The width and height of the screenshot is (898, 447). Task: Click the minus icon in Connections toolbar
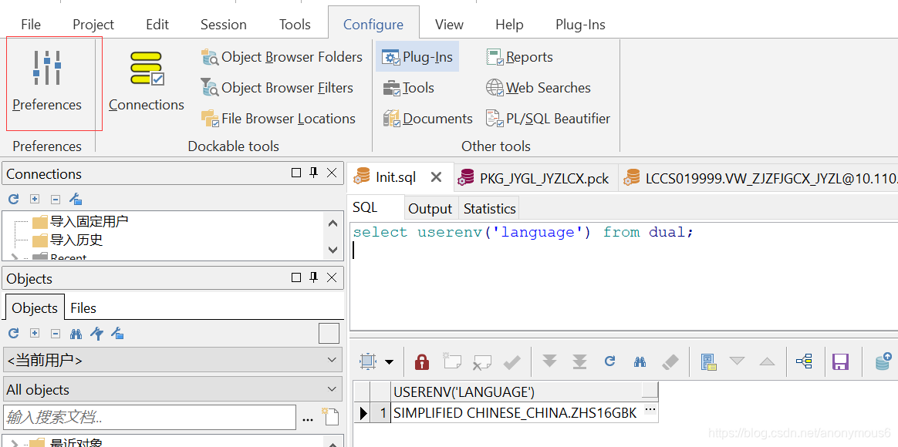pos(56,199)
